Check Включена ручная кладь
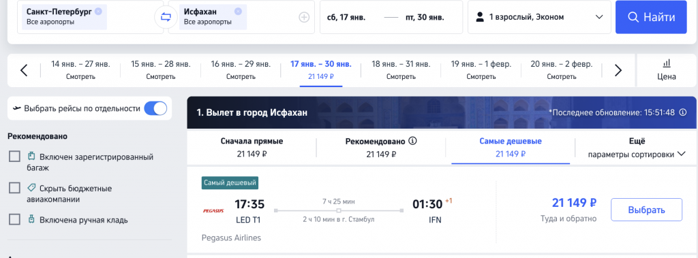 click(15, 219)
